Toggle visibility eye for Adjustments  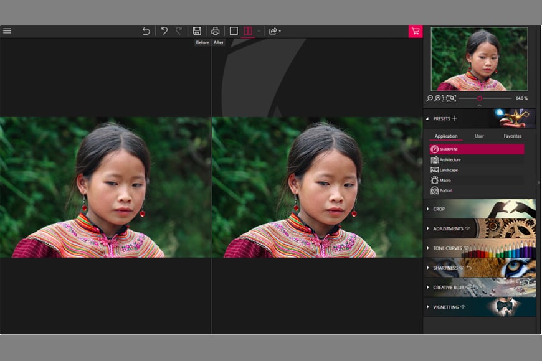pyautogui.click(x=467, y=228)
